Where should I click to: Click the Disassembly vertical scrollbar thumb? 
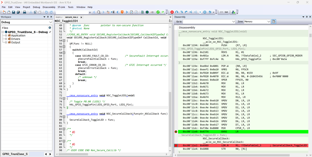(x=310, y=35)
